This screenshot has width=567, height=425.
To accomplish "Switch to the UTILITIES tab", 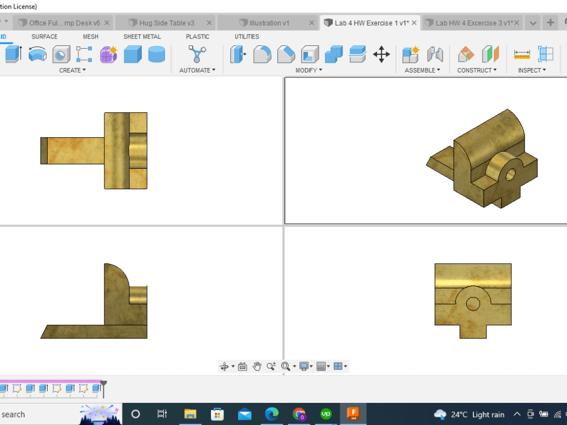I will [x=247, y=36].
